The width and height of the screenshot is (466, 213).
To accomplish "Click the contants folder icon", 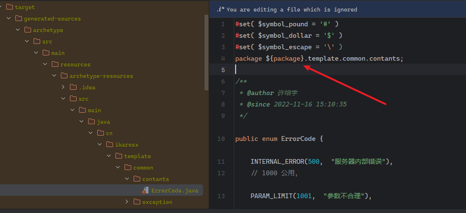I will coord(136,179).
